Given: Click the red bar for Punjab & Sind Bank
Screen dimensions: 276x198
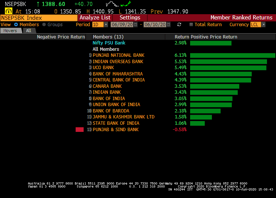Looking at the screenshot, I should (79, 130).
